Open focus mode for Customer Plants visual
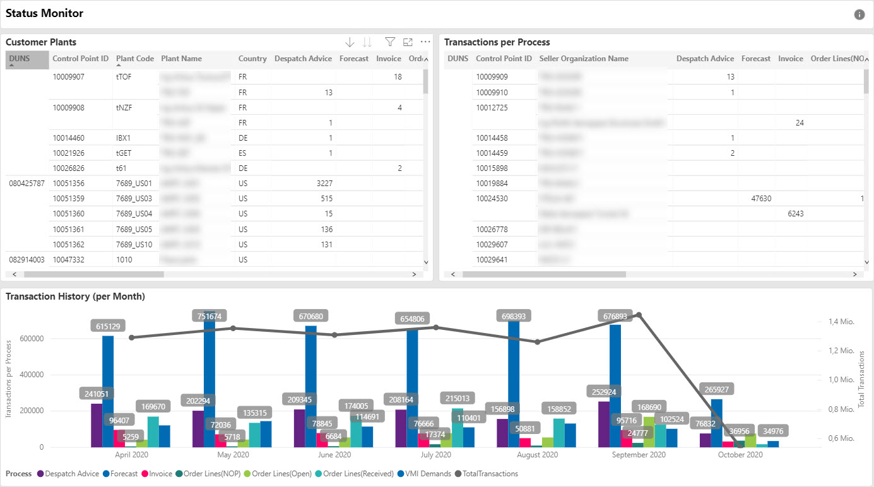The image size is (874, 487). point(408,42)
